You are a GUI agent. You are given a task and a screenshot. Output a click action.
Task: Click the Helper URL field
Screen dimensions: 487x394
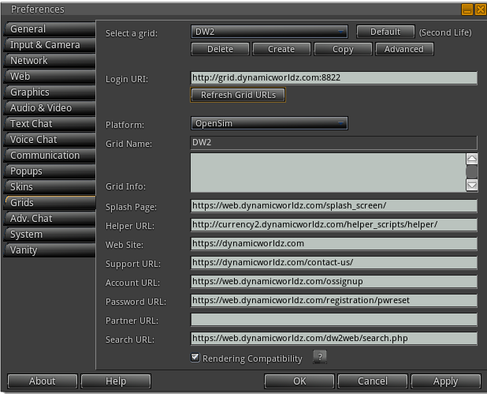click(x=334, y=225)
